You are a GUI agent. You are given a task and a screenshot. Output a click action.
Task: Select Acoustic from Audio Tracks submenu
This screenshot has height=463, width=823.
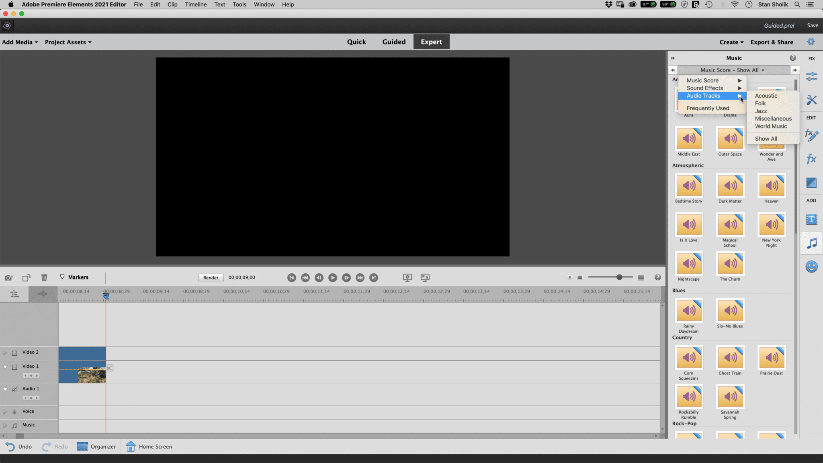pyautogui.click(x=766, y=96)
